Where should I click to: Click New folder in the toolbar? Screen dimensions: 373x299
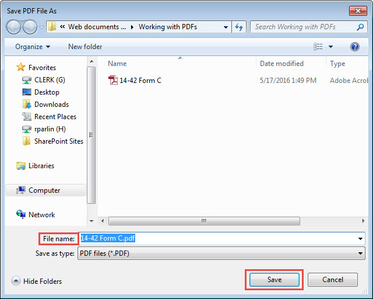tap(85, 47)
